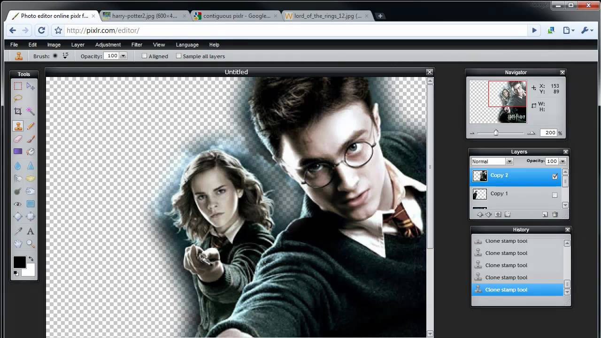
Task: Select the Zoom magnifier tool
Action: pyautogui.click(x=31, y=244)
